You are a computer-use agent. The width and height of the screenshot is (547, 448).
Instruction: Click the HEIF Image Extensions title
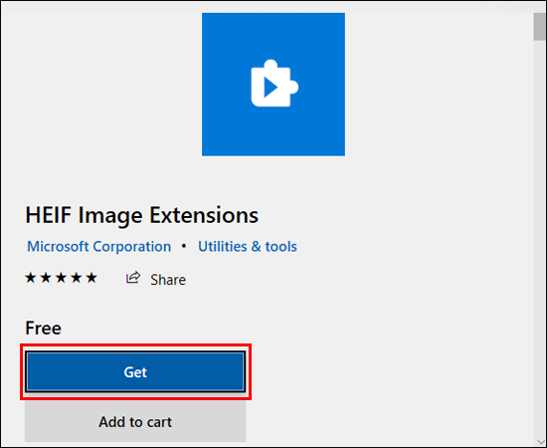(x=142, y=215)
